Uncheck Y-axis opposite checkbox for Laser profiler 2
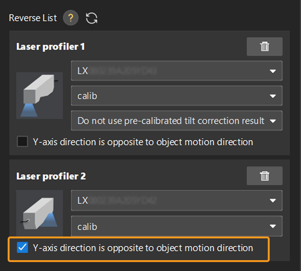 22,248
